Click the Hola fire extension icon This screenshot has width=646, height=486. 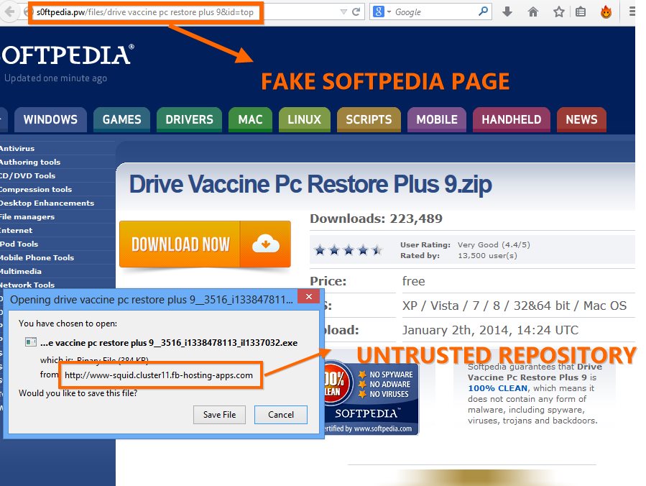click(x=606, y=12)
